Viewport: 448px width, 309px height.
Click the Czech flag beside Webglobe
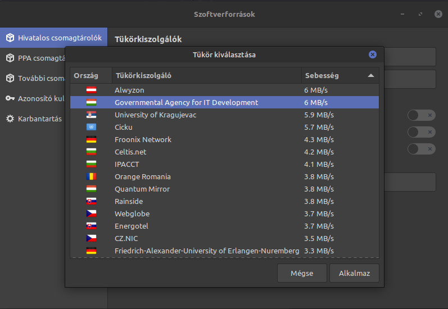[x=91, y=213]
